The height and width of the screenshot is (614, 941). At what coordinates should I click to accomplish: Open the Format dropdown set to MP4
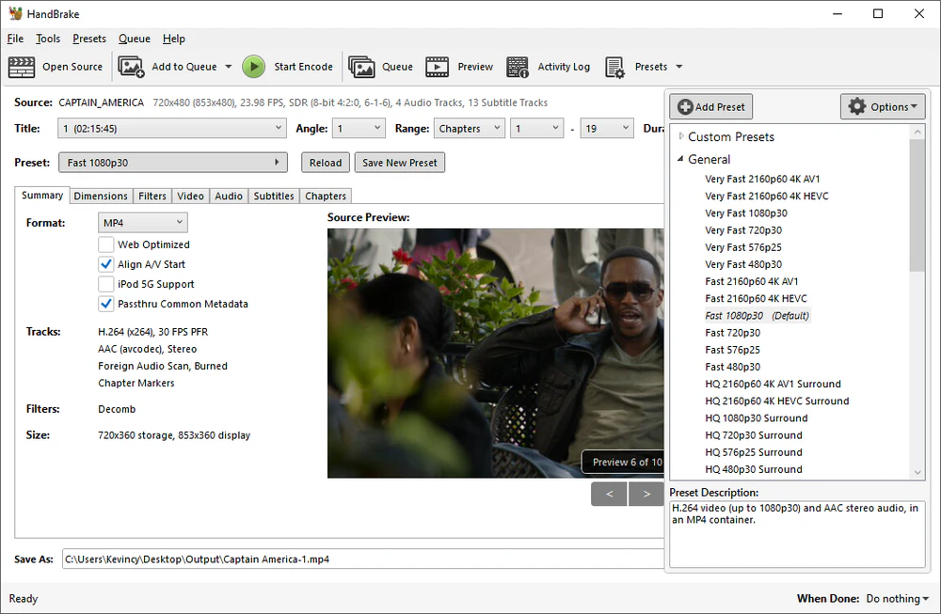[x=143, y=223]
